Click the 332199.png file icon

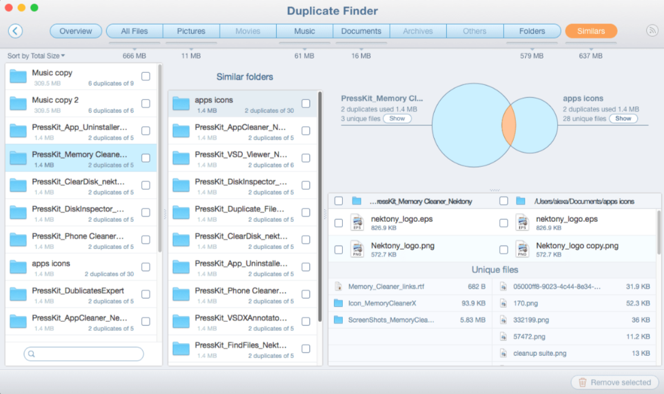(x=503, y=320)
